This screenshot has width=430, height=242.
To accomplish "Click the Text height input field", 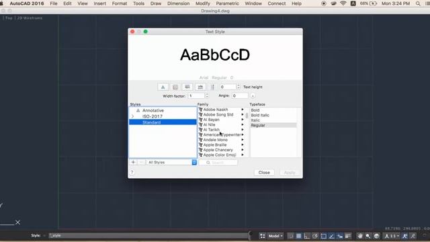I will point(228,87).
